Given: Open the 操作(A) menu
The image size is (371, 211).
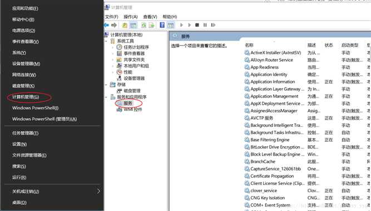Looking at the screenshot, I should click(x=131, y=17).
